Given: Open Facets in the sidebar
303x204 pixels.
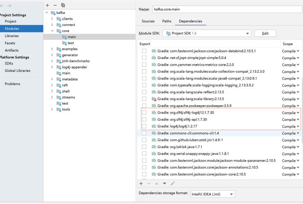Looking at the screenshot, I should point(10,43).
